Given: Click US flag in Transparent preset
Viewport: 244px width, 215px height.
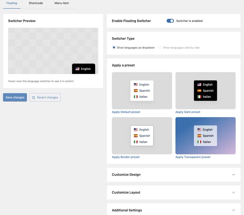Looking at the screenshot, I should click(x=200, y=129).
